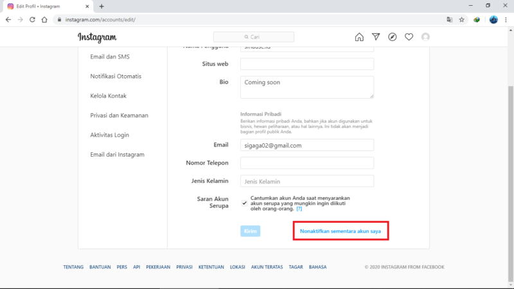Toggle Saran Akun Serupa checkbox

(245, 203)
